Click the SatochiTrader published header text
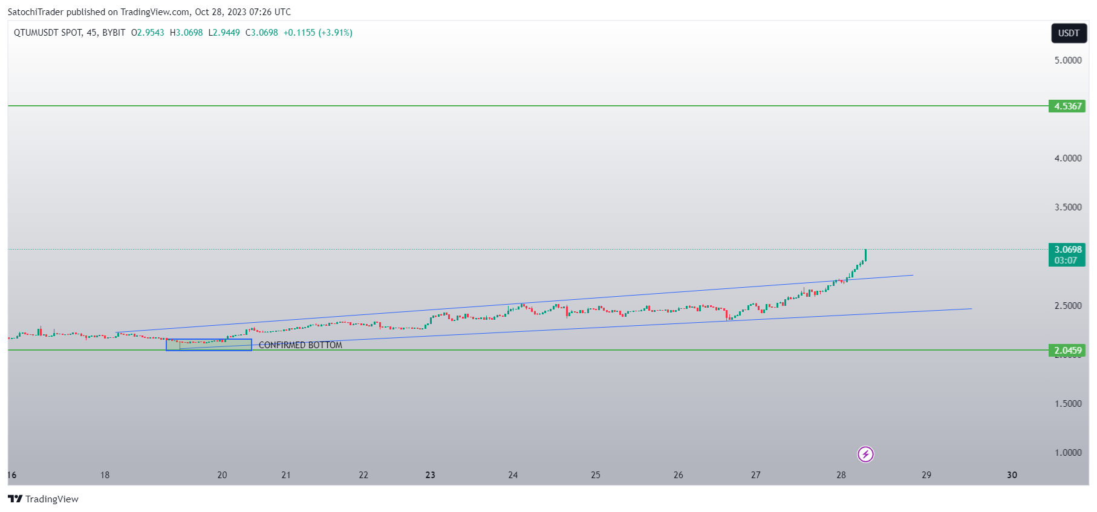Image resolution: width=1097 pixels, height=512 pixels. 149,12
